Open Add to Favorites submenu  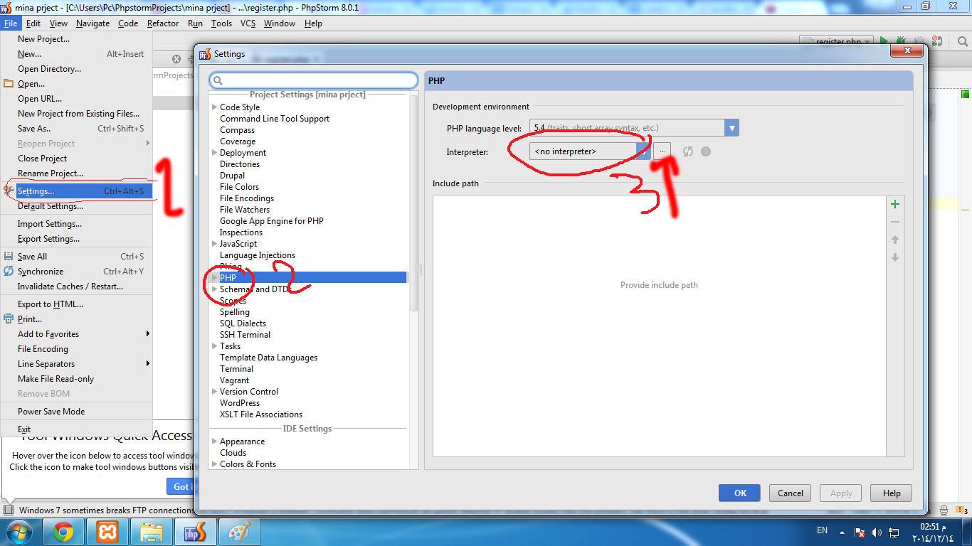pyautogui.click(x=77, y=334)
